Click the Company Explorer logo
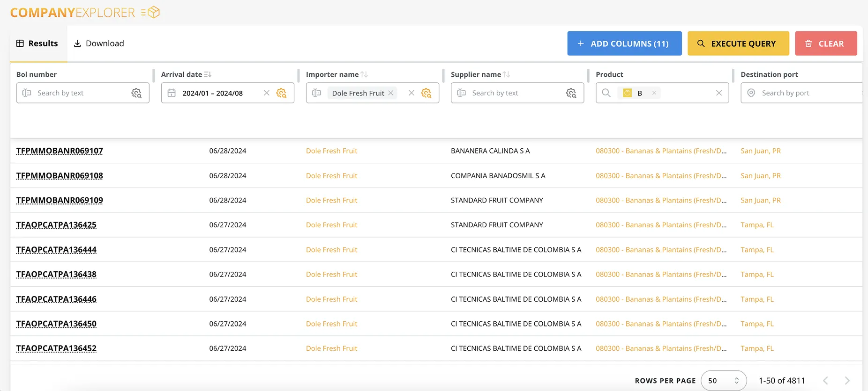 point(85,13)
